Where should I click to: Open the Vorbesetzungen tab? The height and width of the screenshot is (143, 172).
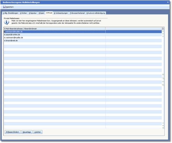click(61, 13)
